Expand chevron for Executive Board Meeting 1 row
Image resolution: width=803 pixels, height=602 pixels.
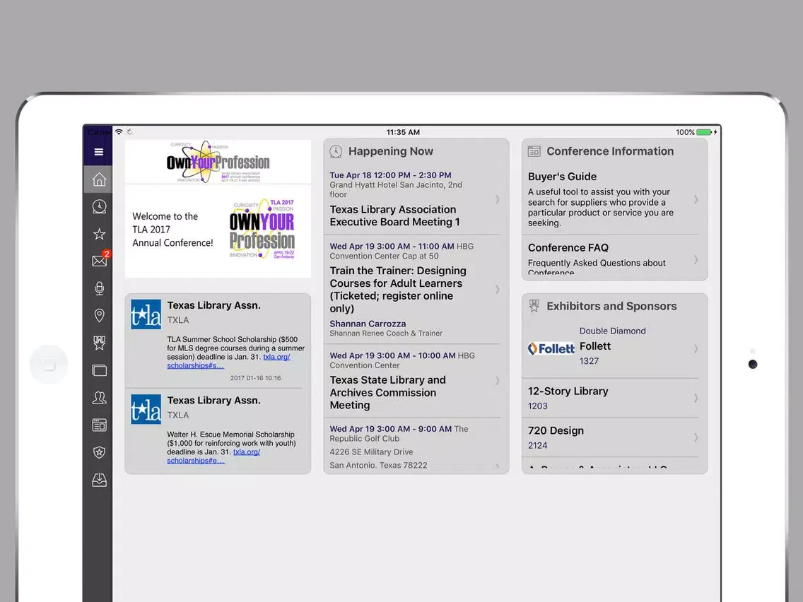497,199
